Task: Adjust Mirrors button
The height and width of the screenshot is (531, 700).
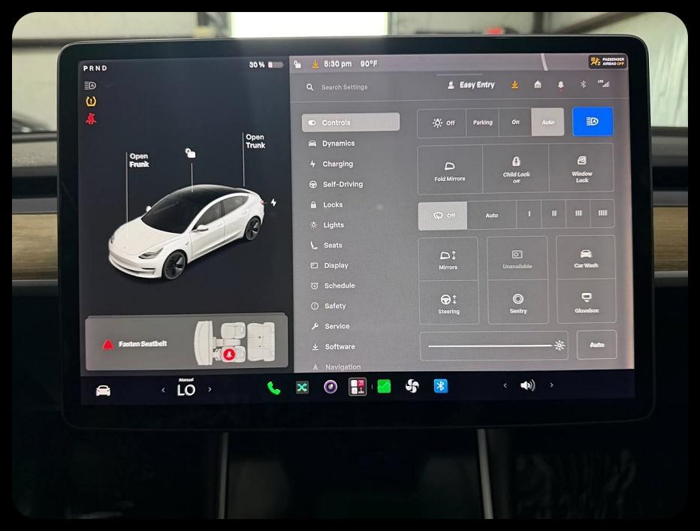Action: click(x=448, y=259)
